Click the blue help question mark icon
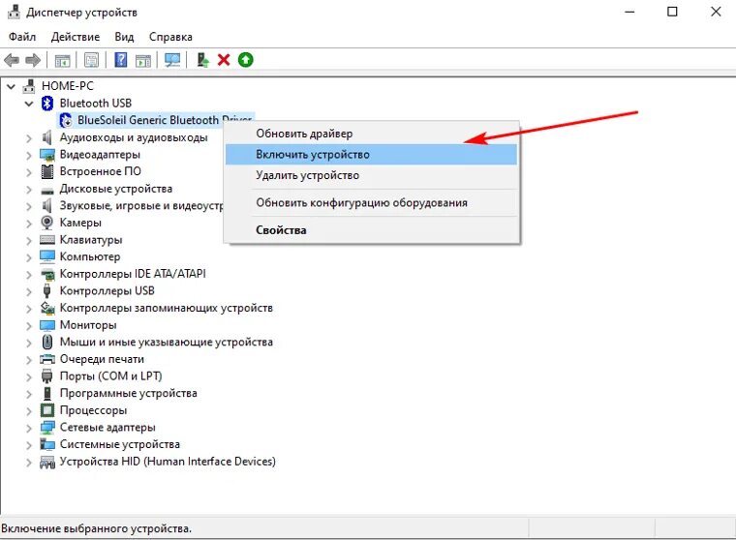The width and height of the screenshot is (736, 540). pos(121,60)
